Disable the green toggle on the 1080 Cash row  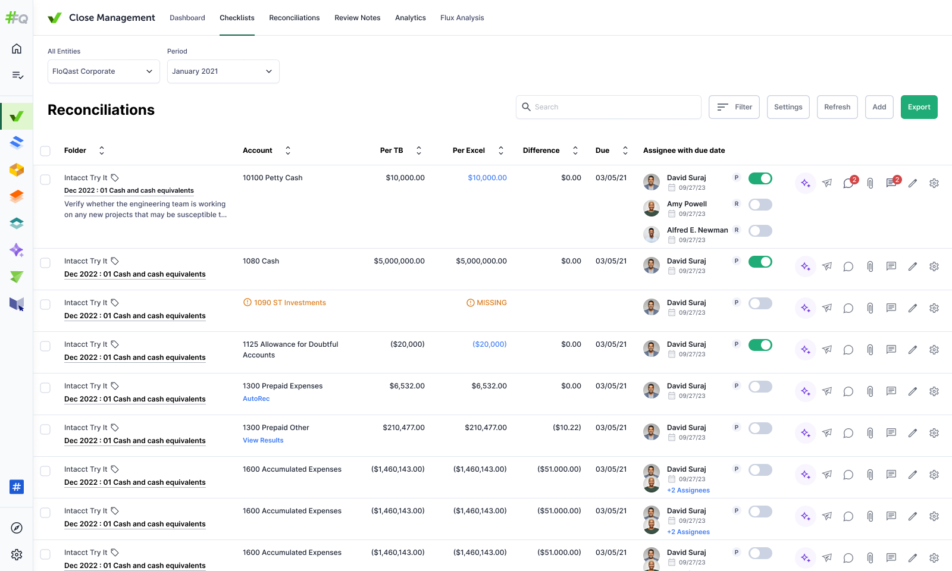tap(760, 261)
